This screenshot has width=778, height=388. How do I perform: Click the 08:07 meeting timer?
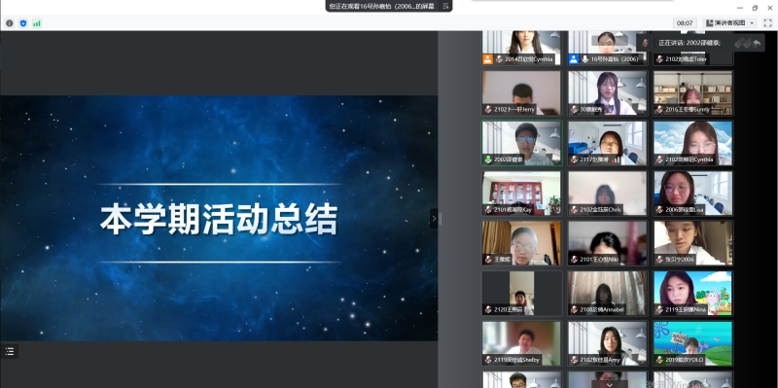[685, 22]
